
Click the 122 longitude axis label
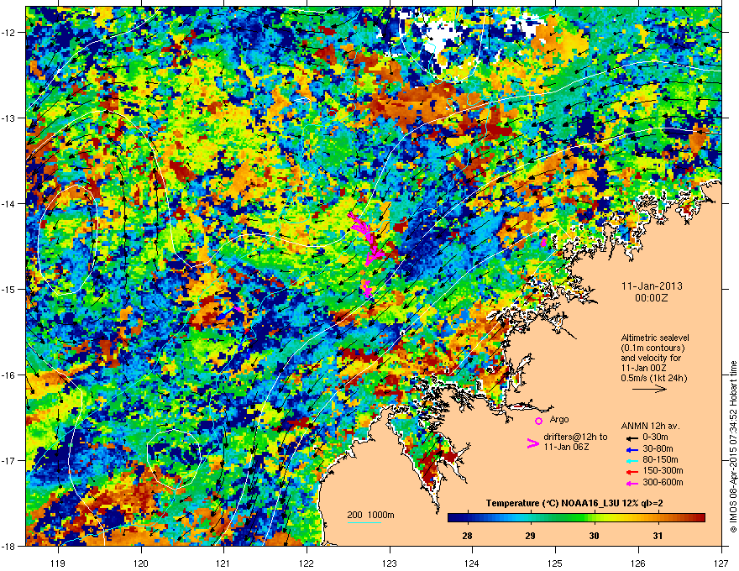click(307, 563)
